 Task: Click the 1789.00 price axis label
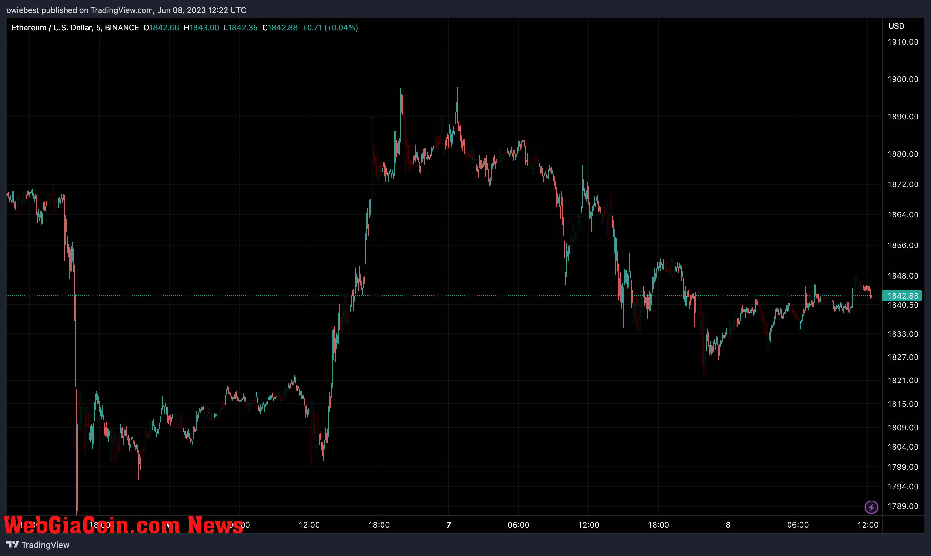(x=903, y=507)
